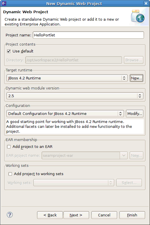The image size is (150, 225).
Task: Close the New Dynamic Web Project dialog
Action: pos(146,4)
